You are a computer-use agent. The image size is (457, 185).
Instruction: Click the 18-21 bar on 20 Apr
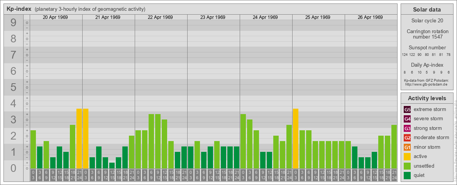73,146
